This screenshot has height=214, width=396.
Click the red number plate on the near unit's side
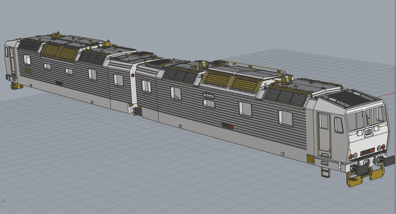coord(227,125)
